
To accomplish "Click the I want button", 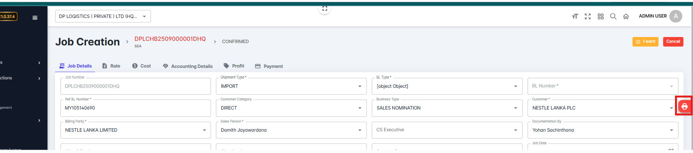I will (645, 42).
